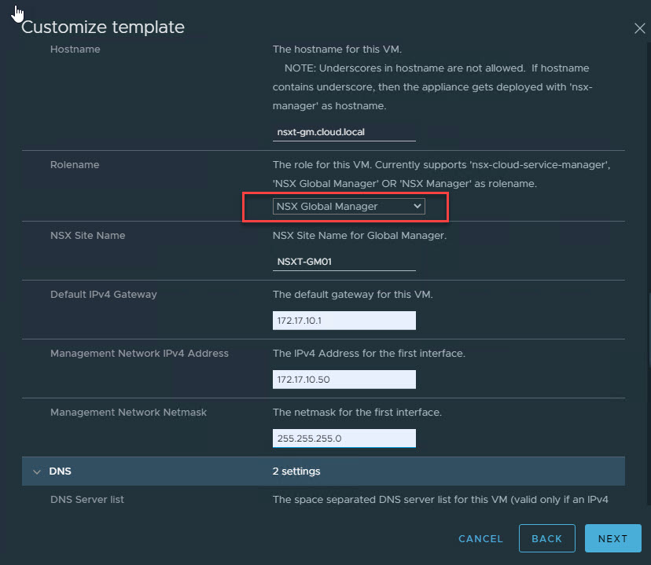This screenshot has width=651, height=565.
Task: Click 'The IPv4 Address for the first interface.' text
Action: pos(369,354)
